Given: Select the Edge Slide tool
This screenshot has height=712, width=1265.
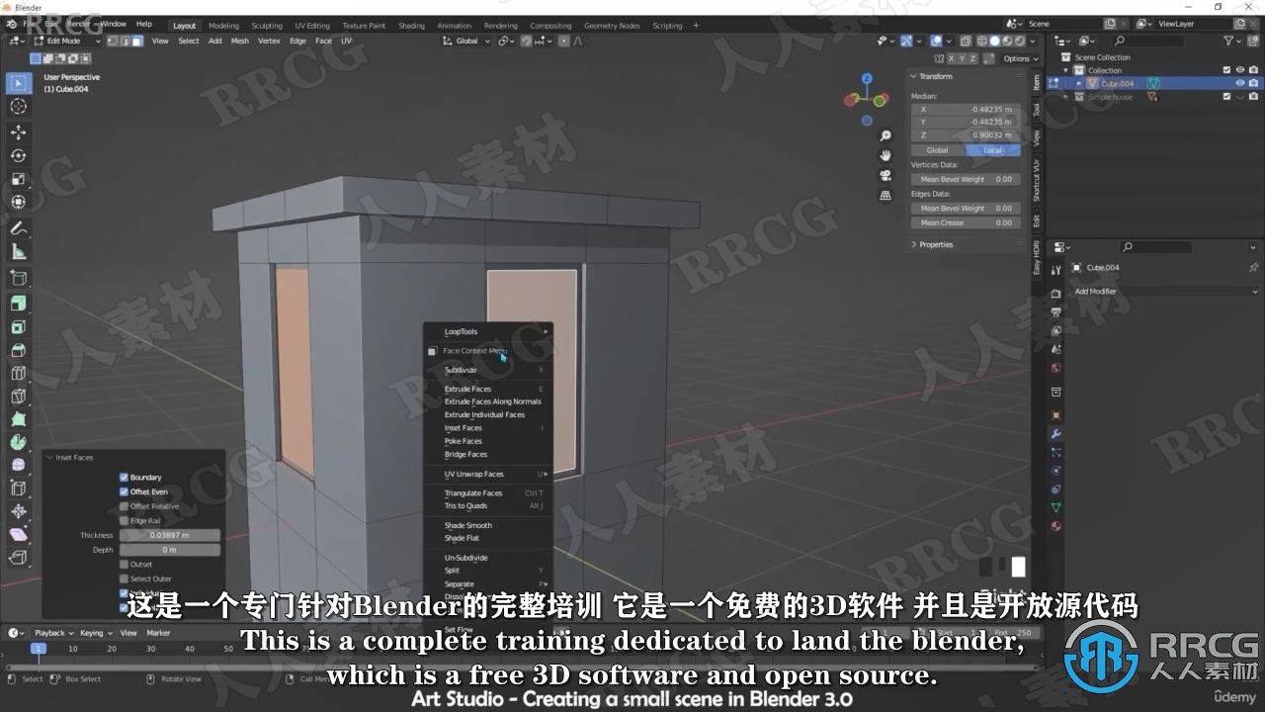Looking at the screenshot, I should tap(18, 489).
